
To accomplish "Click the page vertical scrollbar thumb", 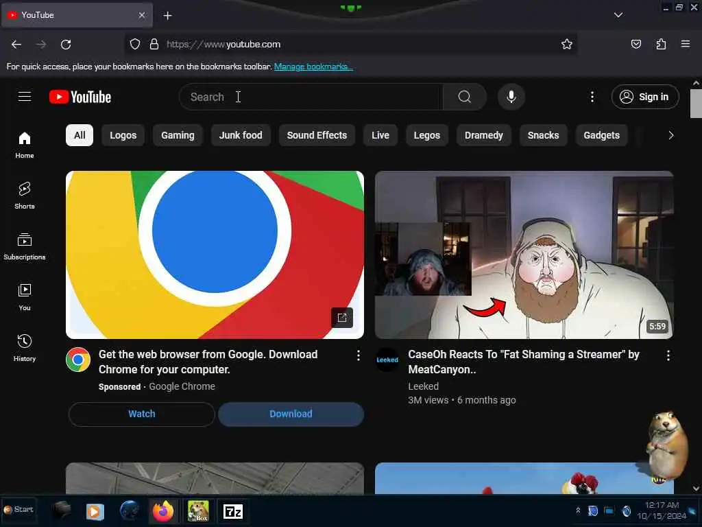I will [x=696, y=104].
